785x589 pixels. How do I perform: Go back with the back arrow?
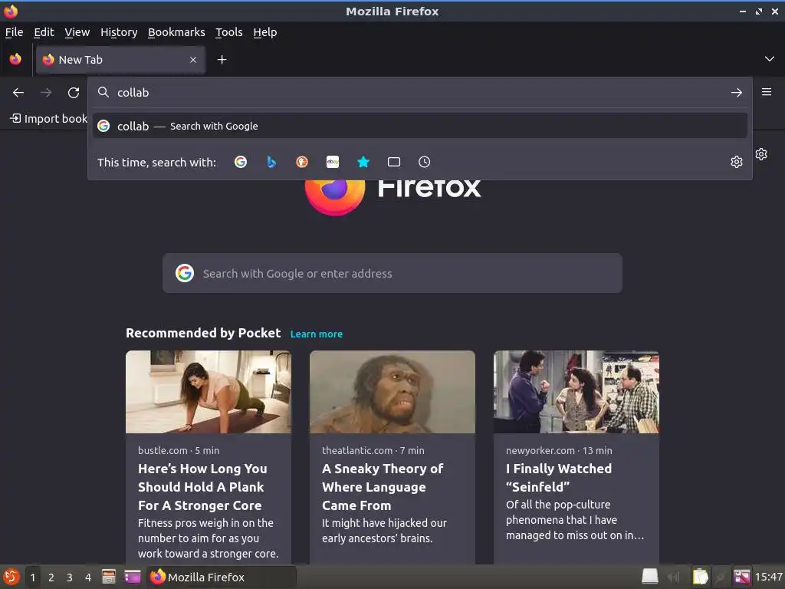(18, 93)
